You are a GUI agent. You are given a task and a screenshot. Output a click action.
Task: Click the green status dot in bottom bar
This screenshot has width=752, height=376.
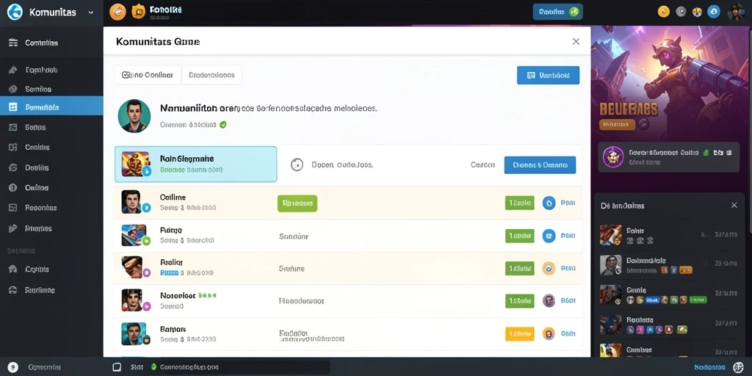[154, 367]
